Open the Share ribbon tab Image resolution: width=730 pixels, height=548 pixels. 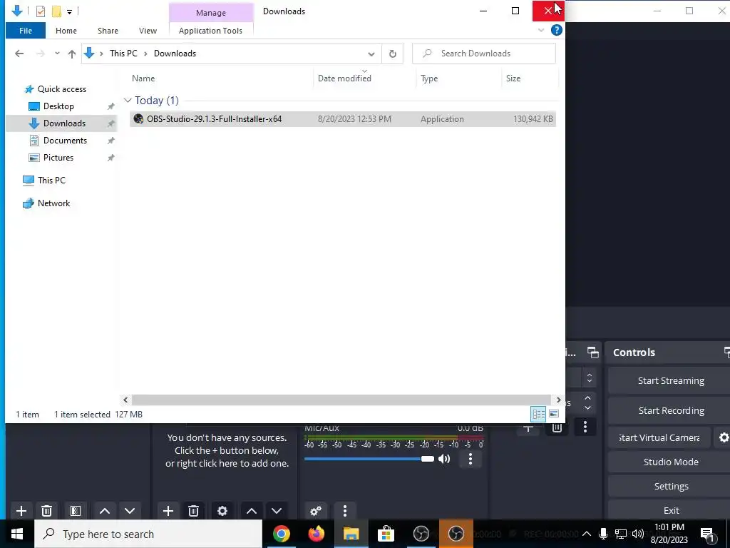[x=108, y=31]
